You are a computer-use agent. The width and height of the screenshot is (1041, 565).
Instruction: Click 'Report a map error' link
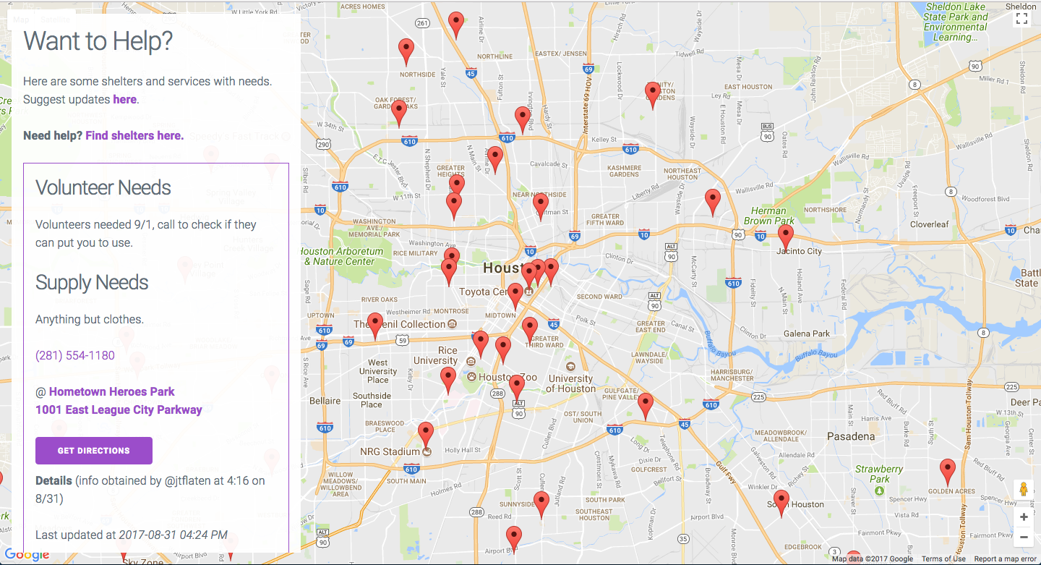tap(1006, 559)
